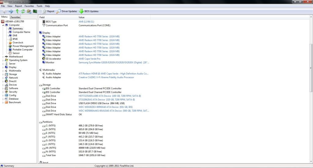Screen dimensions: 313x168
Task: Select Computer Name in the tree
Action: click(21, 32)
